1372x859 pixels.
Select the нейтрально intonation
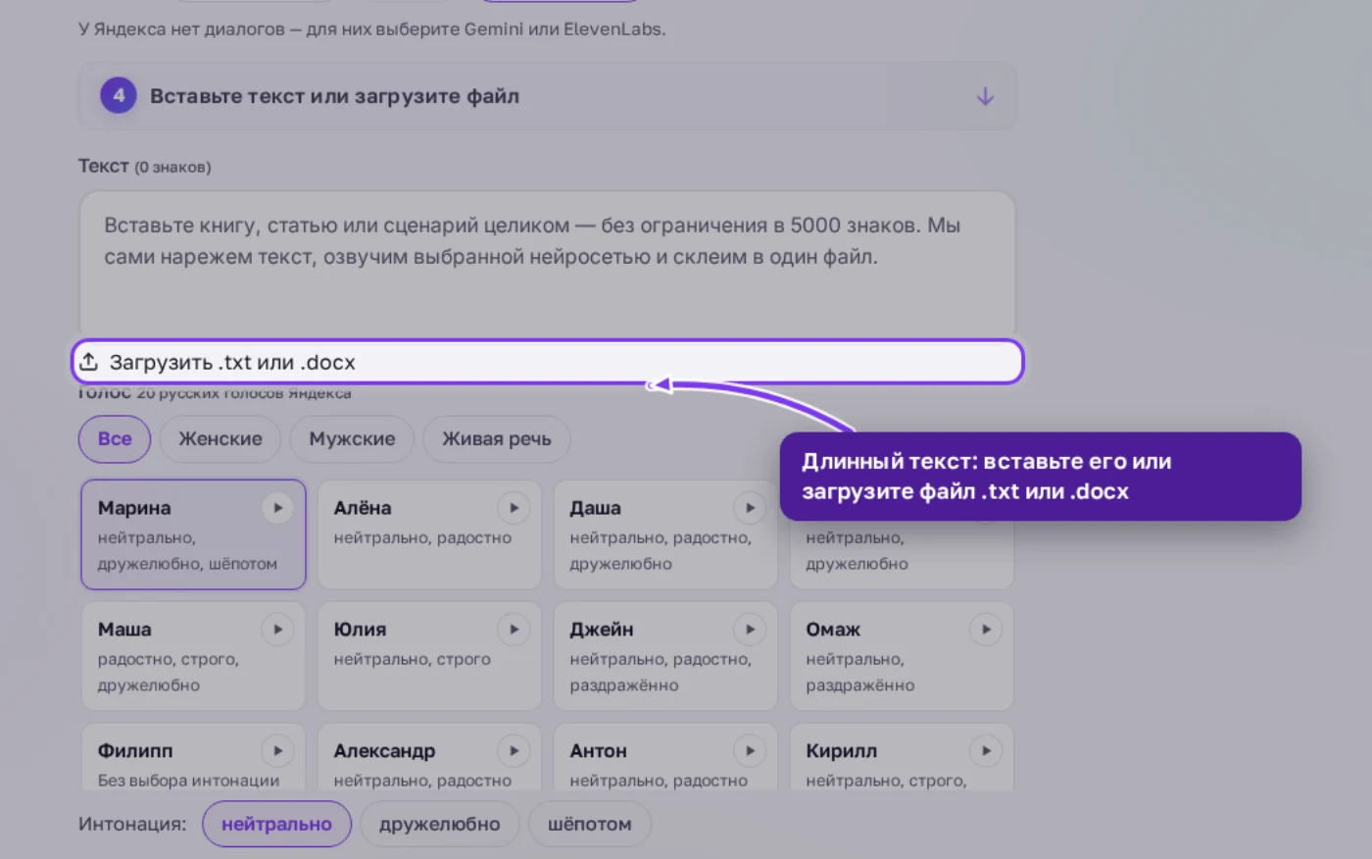click(276, 825)
